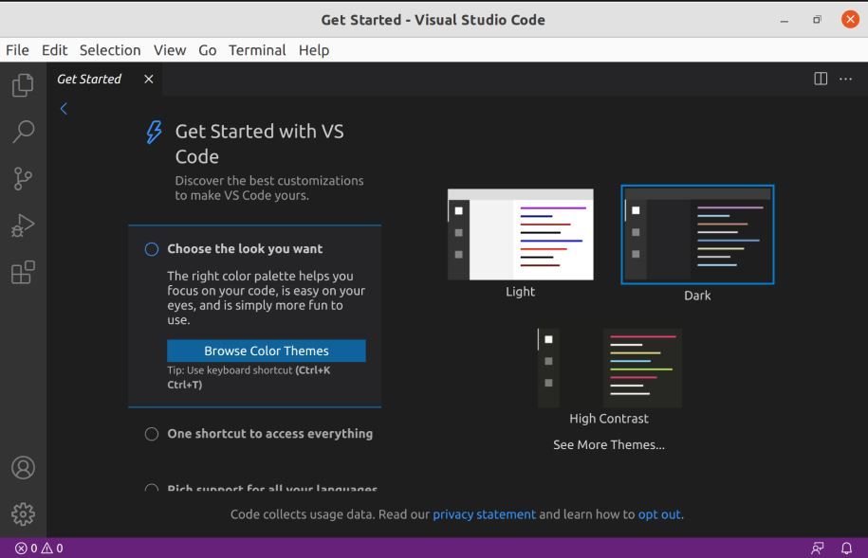Click the notifications bell in status bar
The width and height of the screenshot is (868, 558).
845,548
